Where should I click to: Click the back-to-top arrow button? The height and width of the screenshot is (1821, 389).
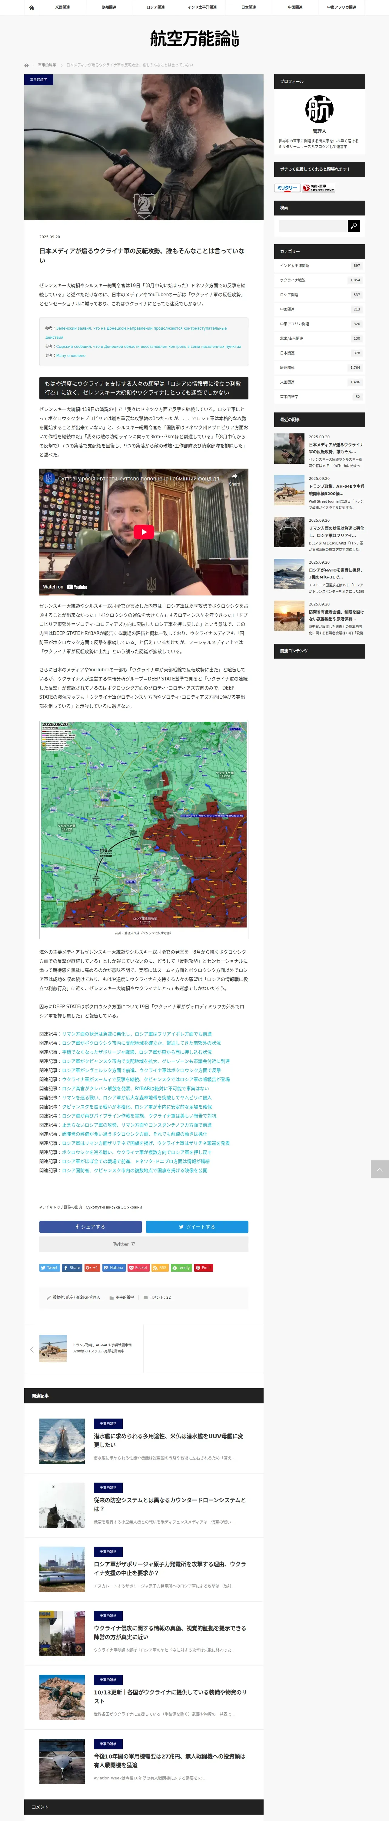tap(380, 1168)
